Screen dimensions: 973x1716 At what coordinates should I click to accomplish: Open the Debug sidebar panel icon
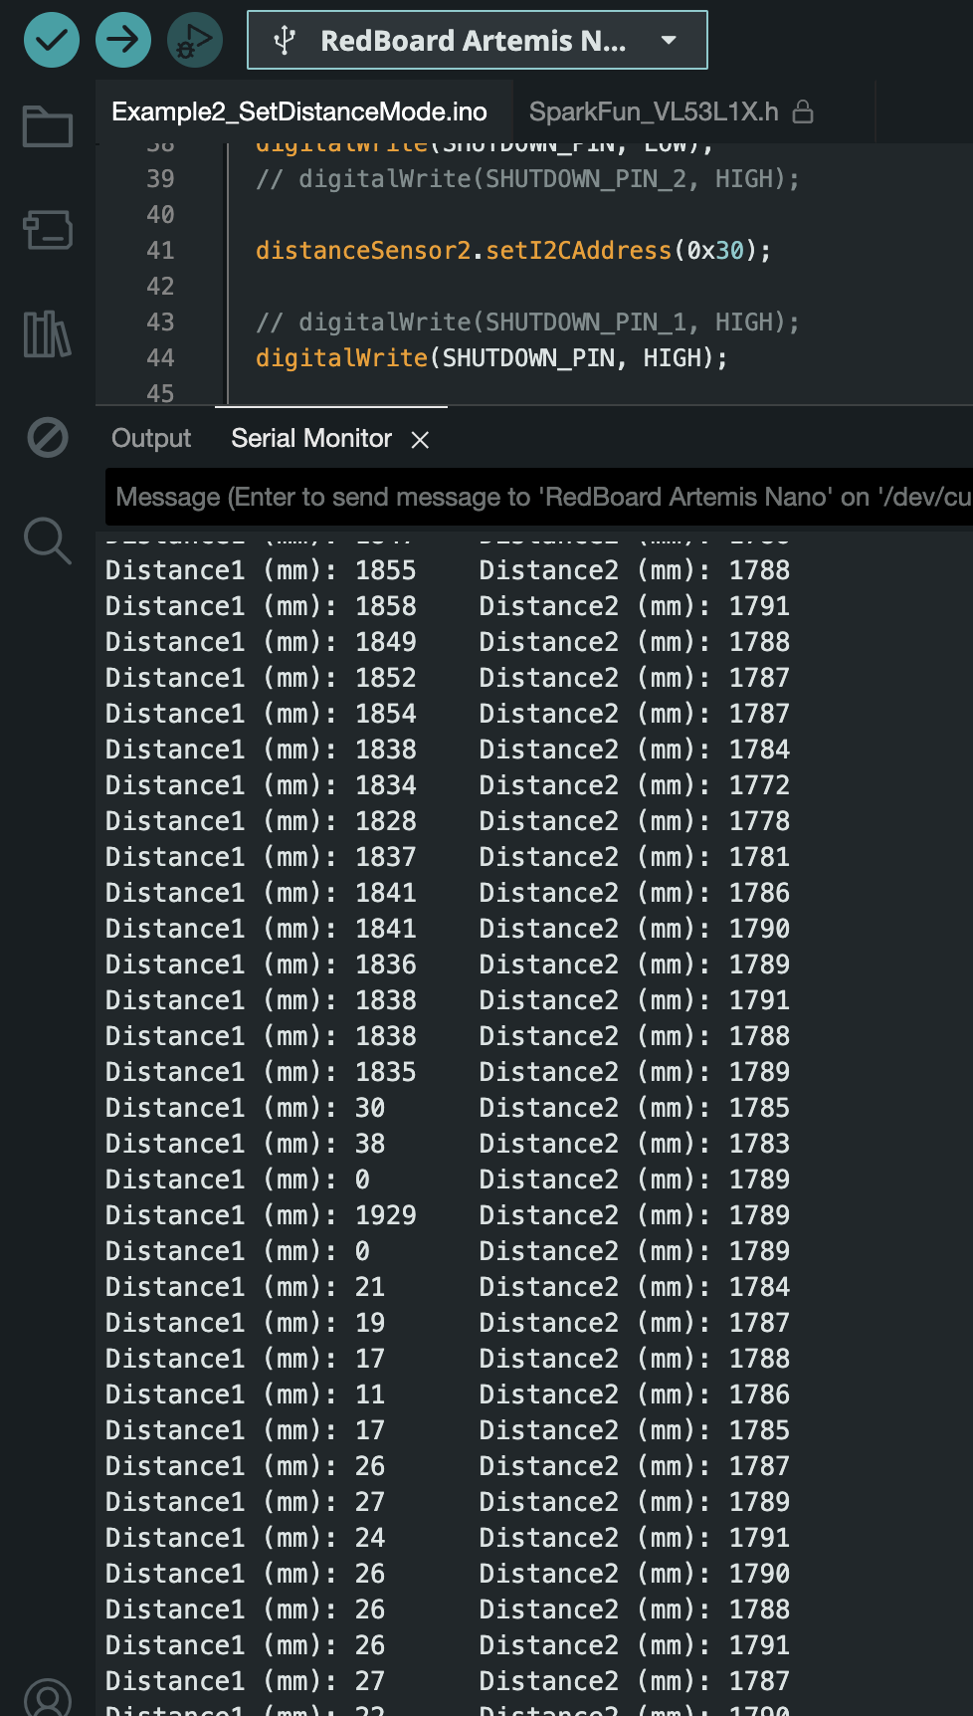click(x=48, y=437)
